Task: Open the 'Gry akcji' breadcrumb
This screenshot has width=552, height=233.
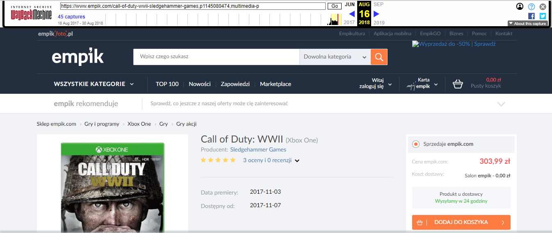Action: pos(186,124)
